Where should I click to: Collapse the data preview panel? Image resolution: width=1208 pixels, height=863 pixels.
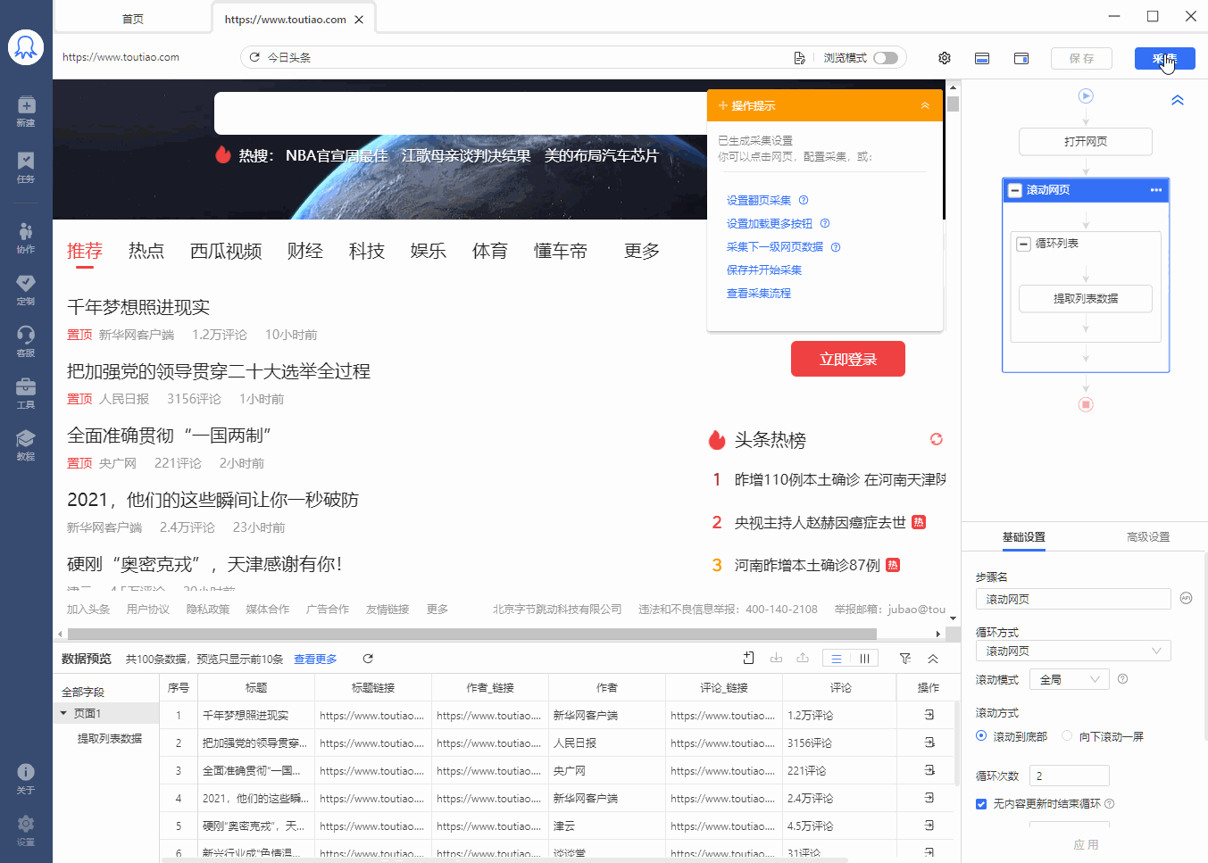[x=933, y=659]
